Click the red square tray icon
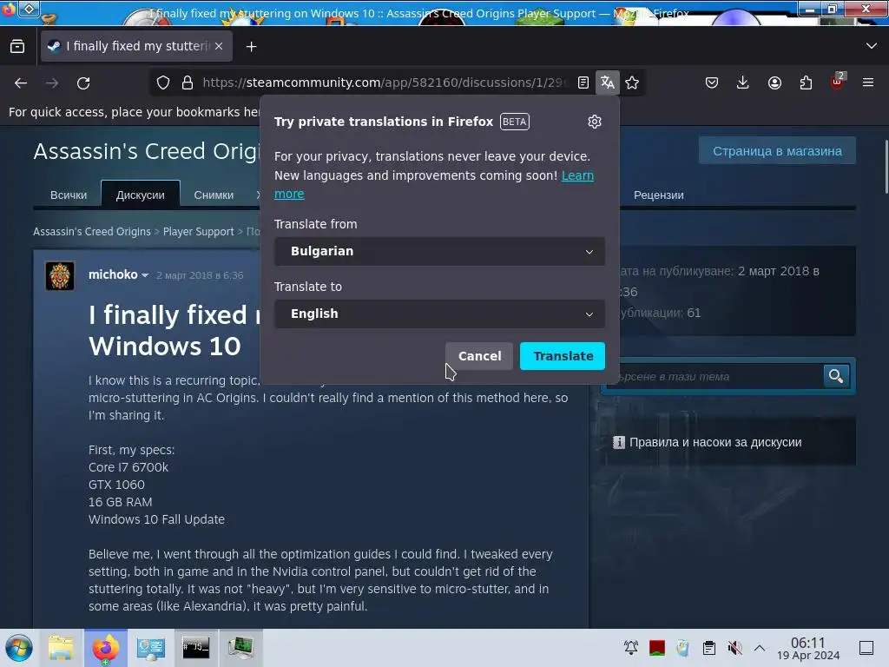 [656, 648]
